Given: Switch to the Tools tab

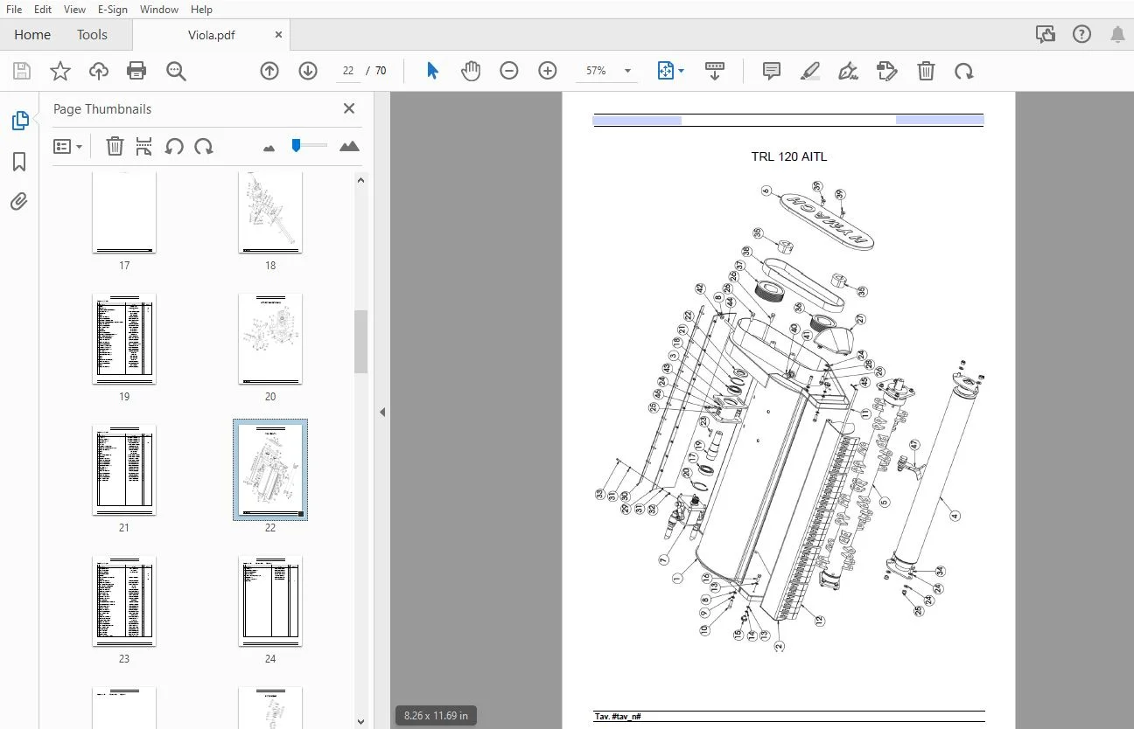Looking at the screenshot, I should [92, 35].
